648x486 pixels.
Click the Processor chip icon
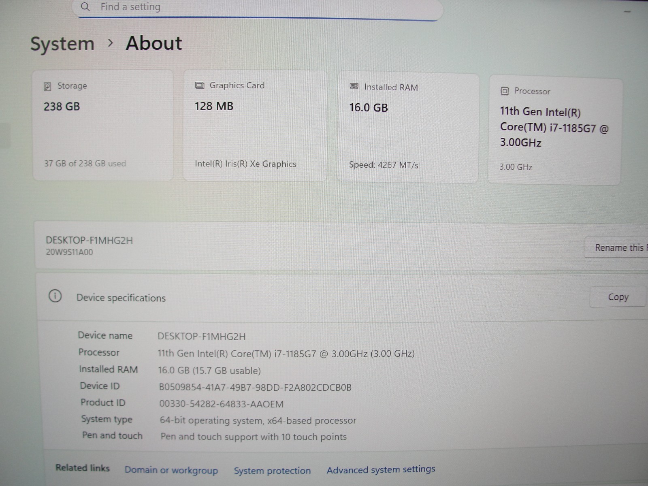[x=504, y=91]
